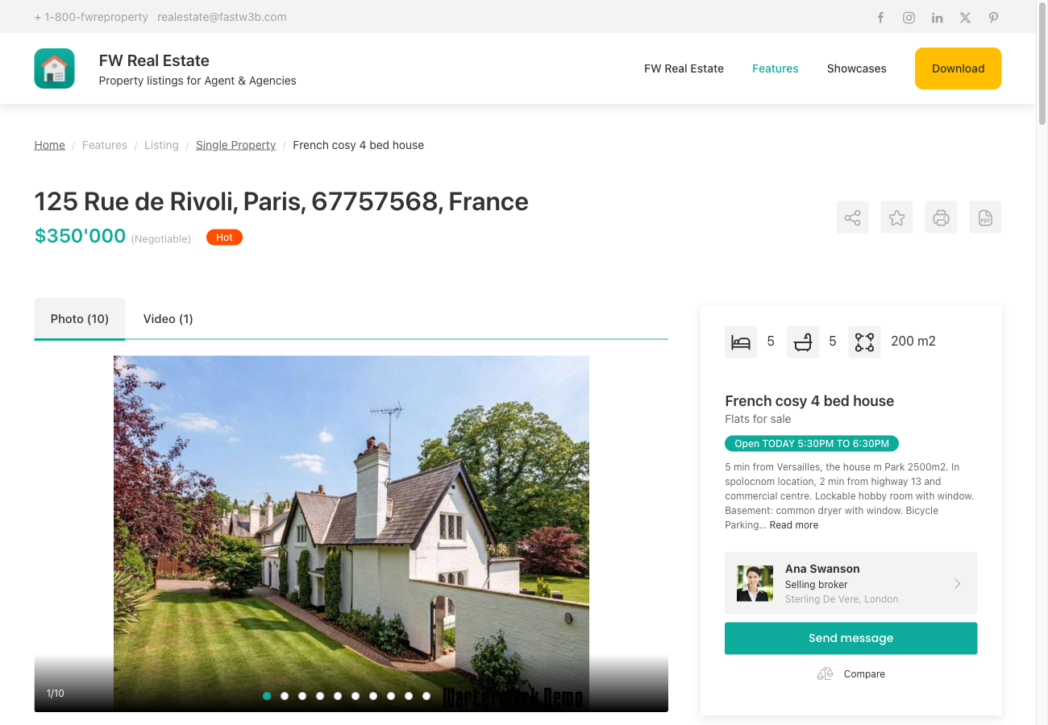1048x725 pixels.
Task: Click Ana Swanson's profile photo
Action: tap(754, 582)
